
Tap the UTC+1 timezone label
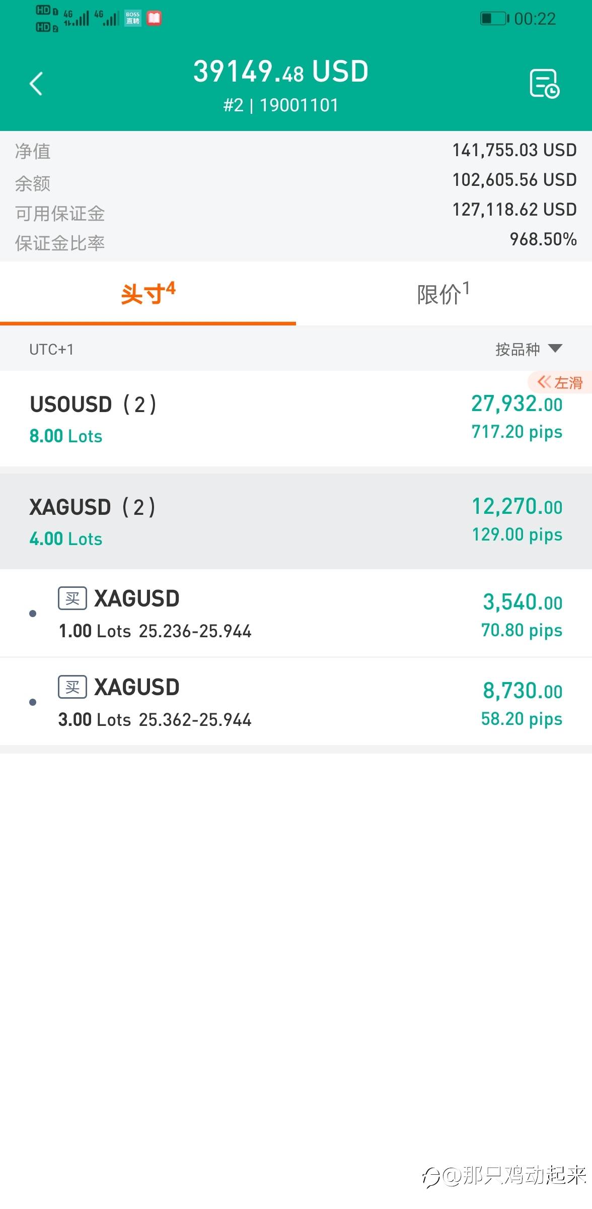coord(51,350)
